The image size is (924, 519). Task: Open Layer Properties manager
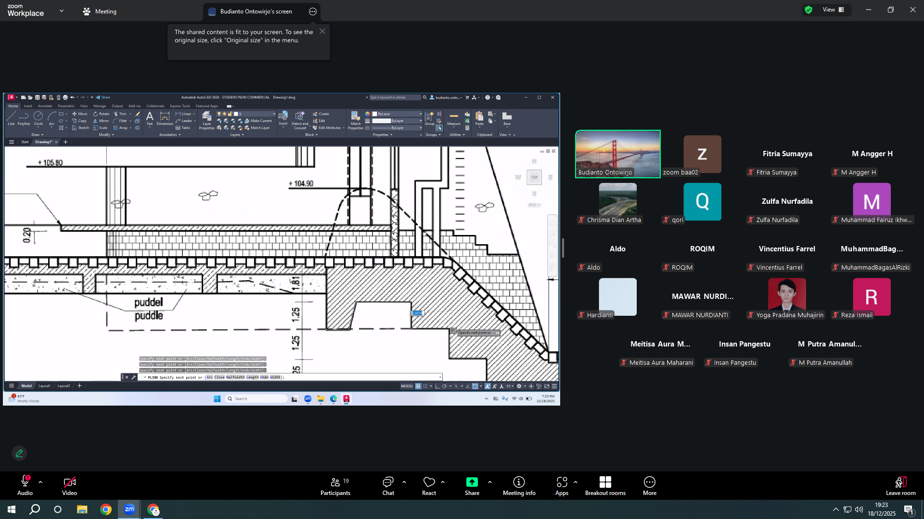click(206, 120)
